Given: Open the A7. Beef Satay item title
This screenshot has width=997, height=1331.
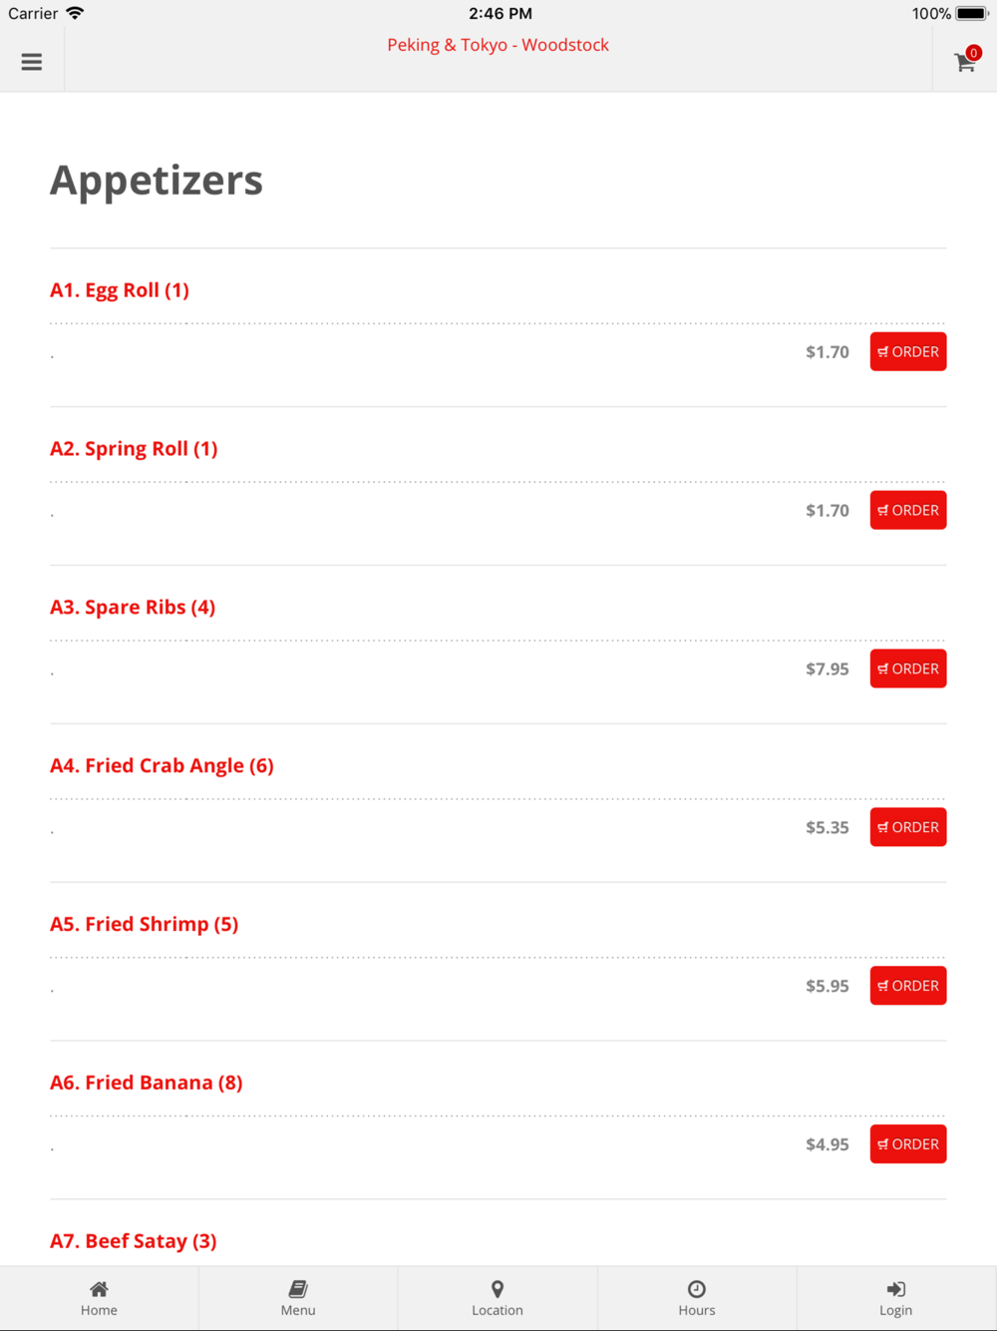Looking at the screenshot, I should tap(134, 1241).
